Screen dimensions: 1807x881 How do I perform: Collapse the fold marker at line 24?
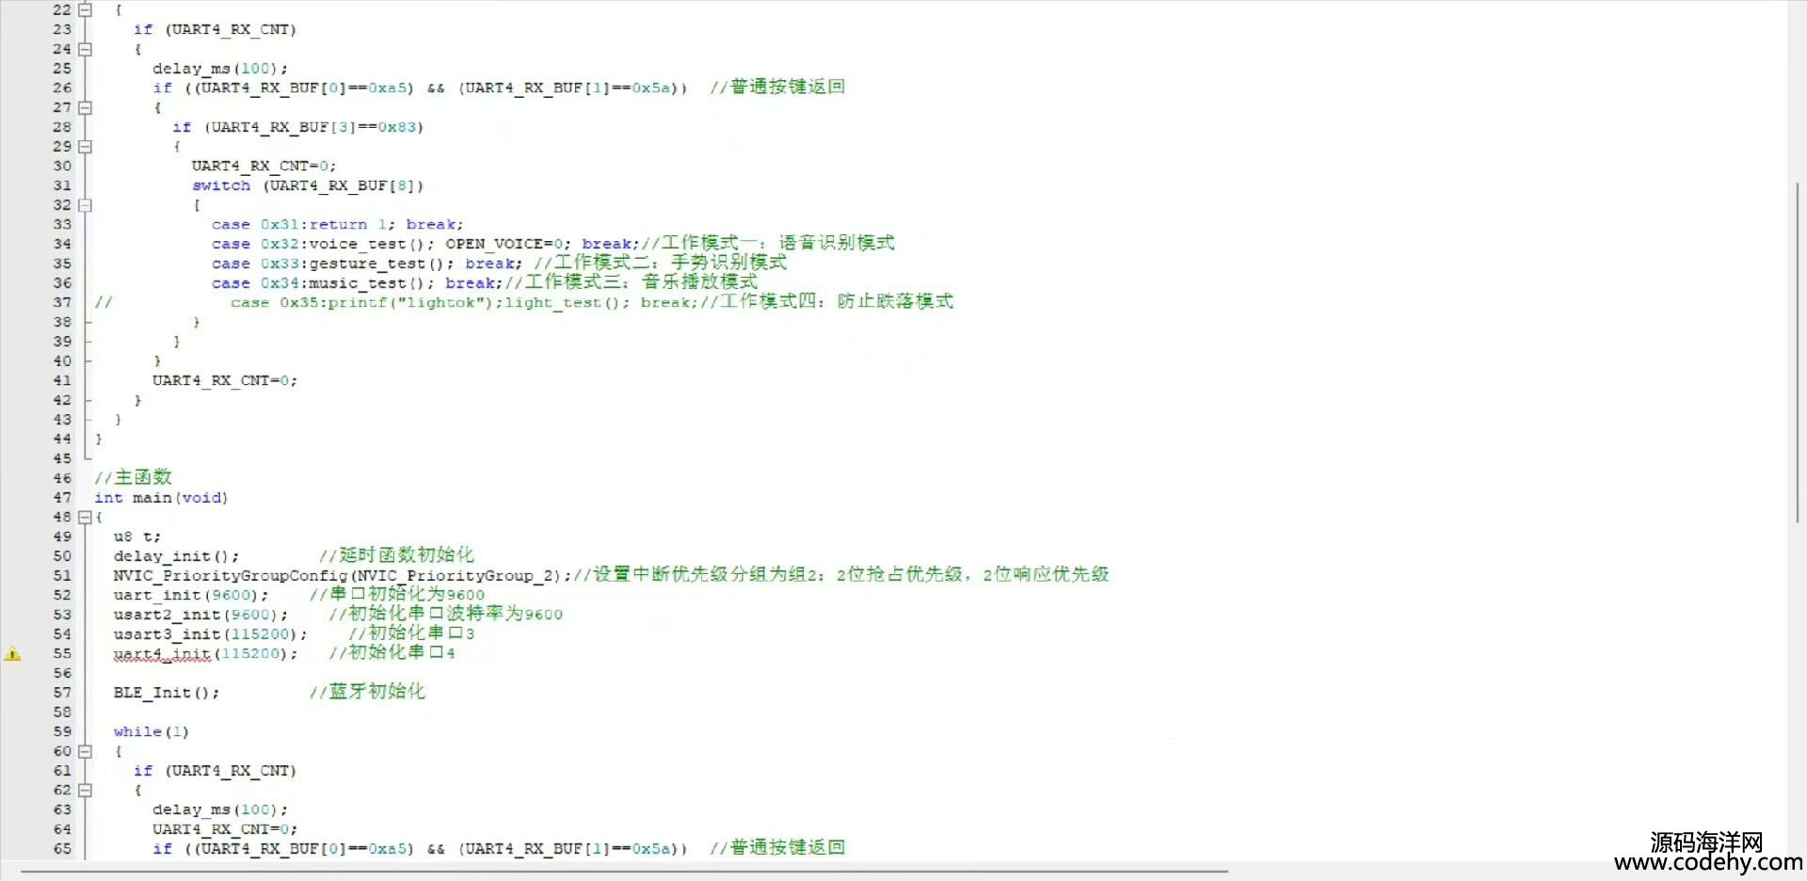click(x=85, y=49)
